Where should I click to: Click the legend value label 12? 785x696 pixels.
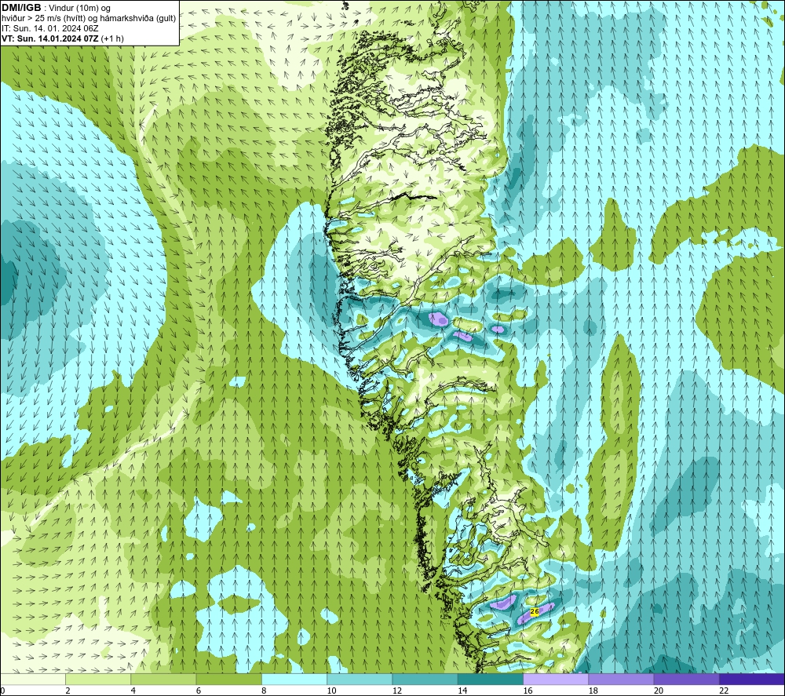397,691
